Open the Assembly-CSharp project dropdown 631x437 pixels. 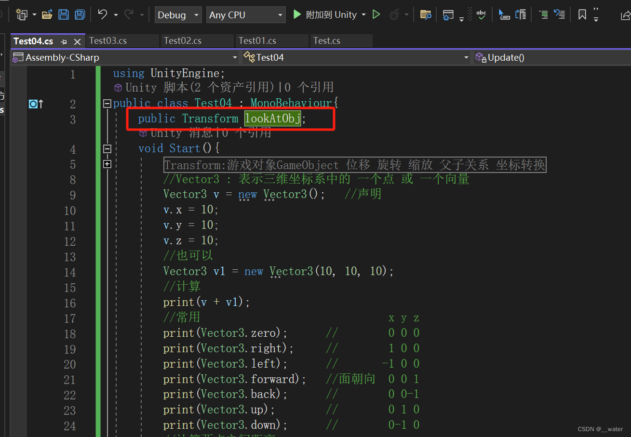pos(125,57)
